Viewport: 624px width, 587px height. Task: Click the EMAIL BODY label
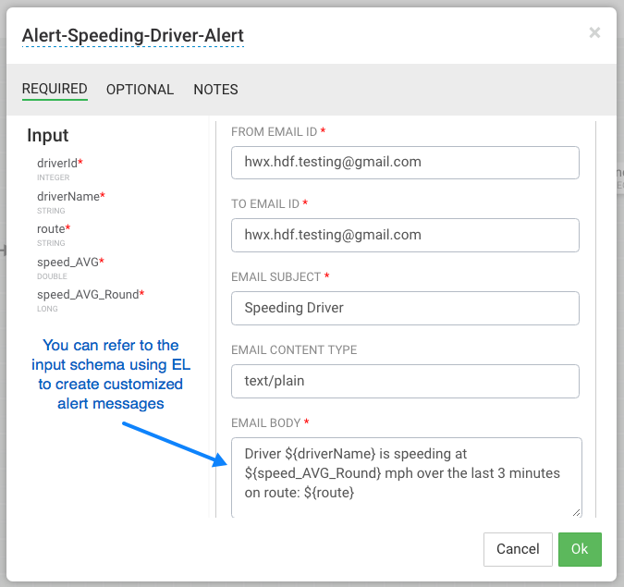click(x=266, y=422)
